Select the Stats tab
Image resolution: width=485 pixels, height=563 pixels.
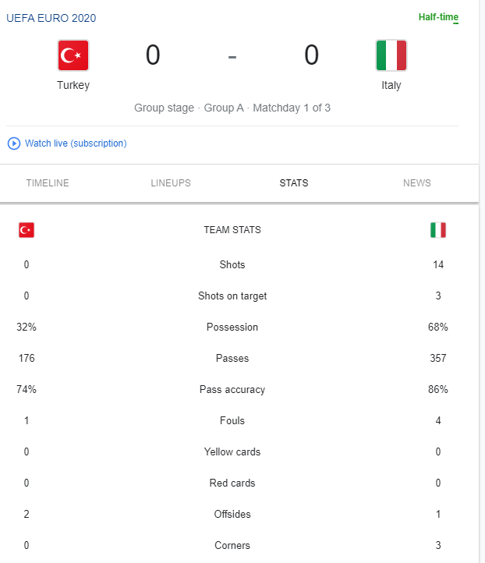tap(294, 183)
